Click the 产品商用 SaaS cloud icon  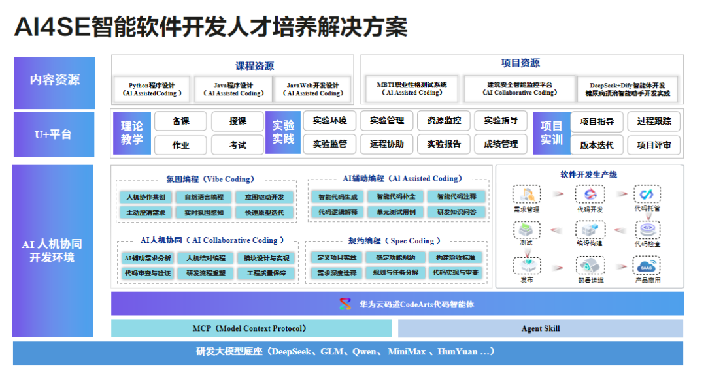[x=647, y=266]
